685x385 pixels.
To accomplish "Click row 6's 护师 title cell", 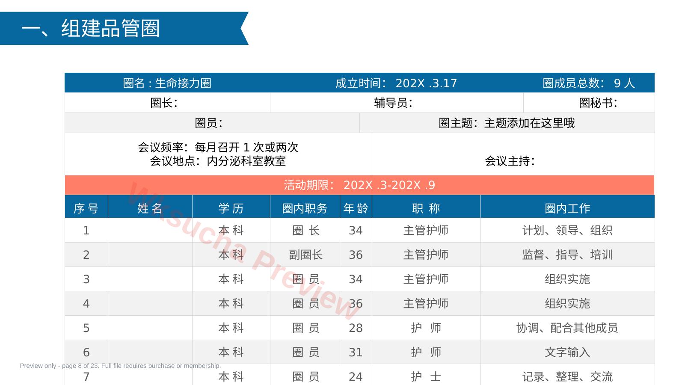I will (426, 352).
